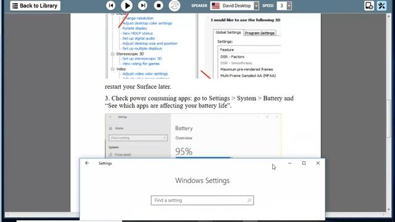Click the Back to Library button
Viewport: 395px width, 222px height.
coord(35,6)
